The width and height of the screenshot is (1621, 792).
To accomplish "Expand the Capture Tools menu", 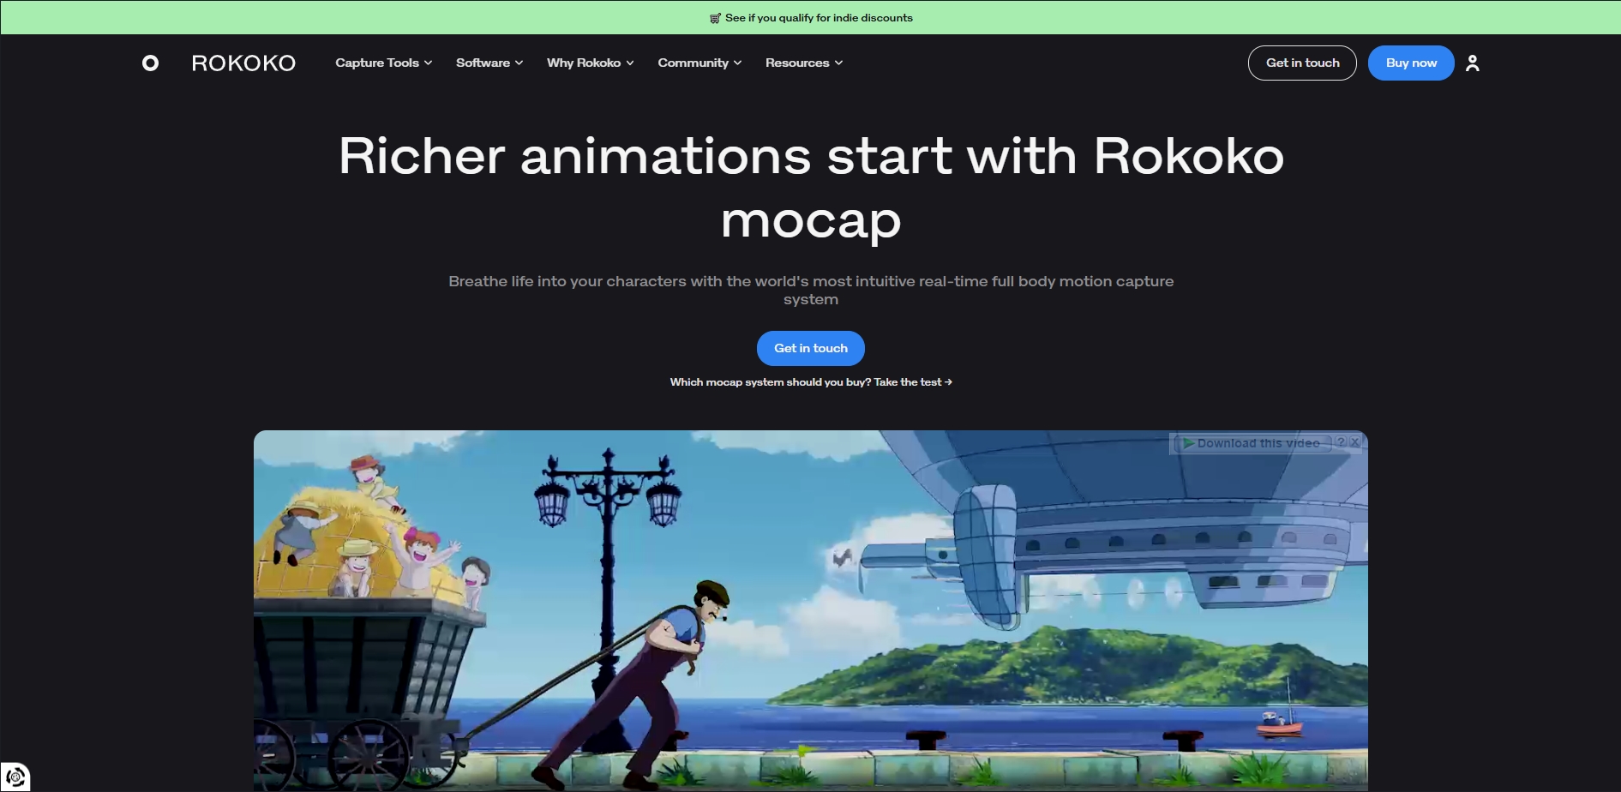I will tap(384, 63).
